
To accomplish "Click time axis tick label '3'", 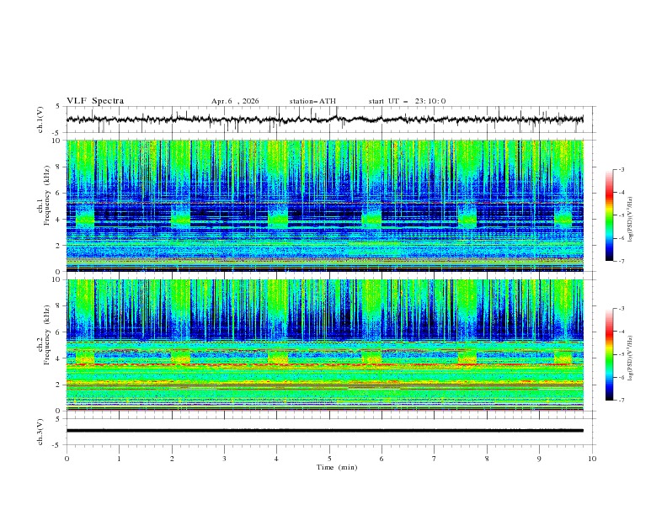I will [x=224, y=459].
